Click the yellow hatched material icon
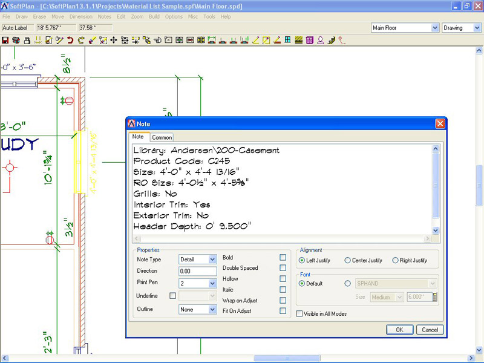The height and width of the screenshot is (363, 484). (298, 40)
